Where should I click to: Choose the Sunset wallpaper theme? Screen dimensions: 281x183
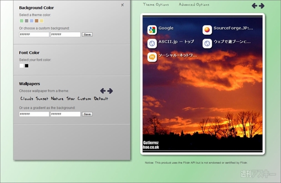pos(42,99)
